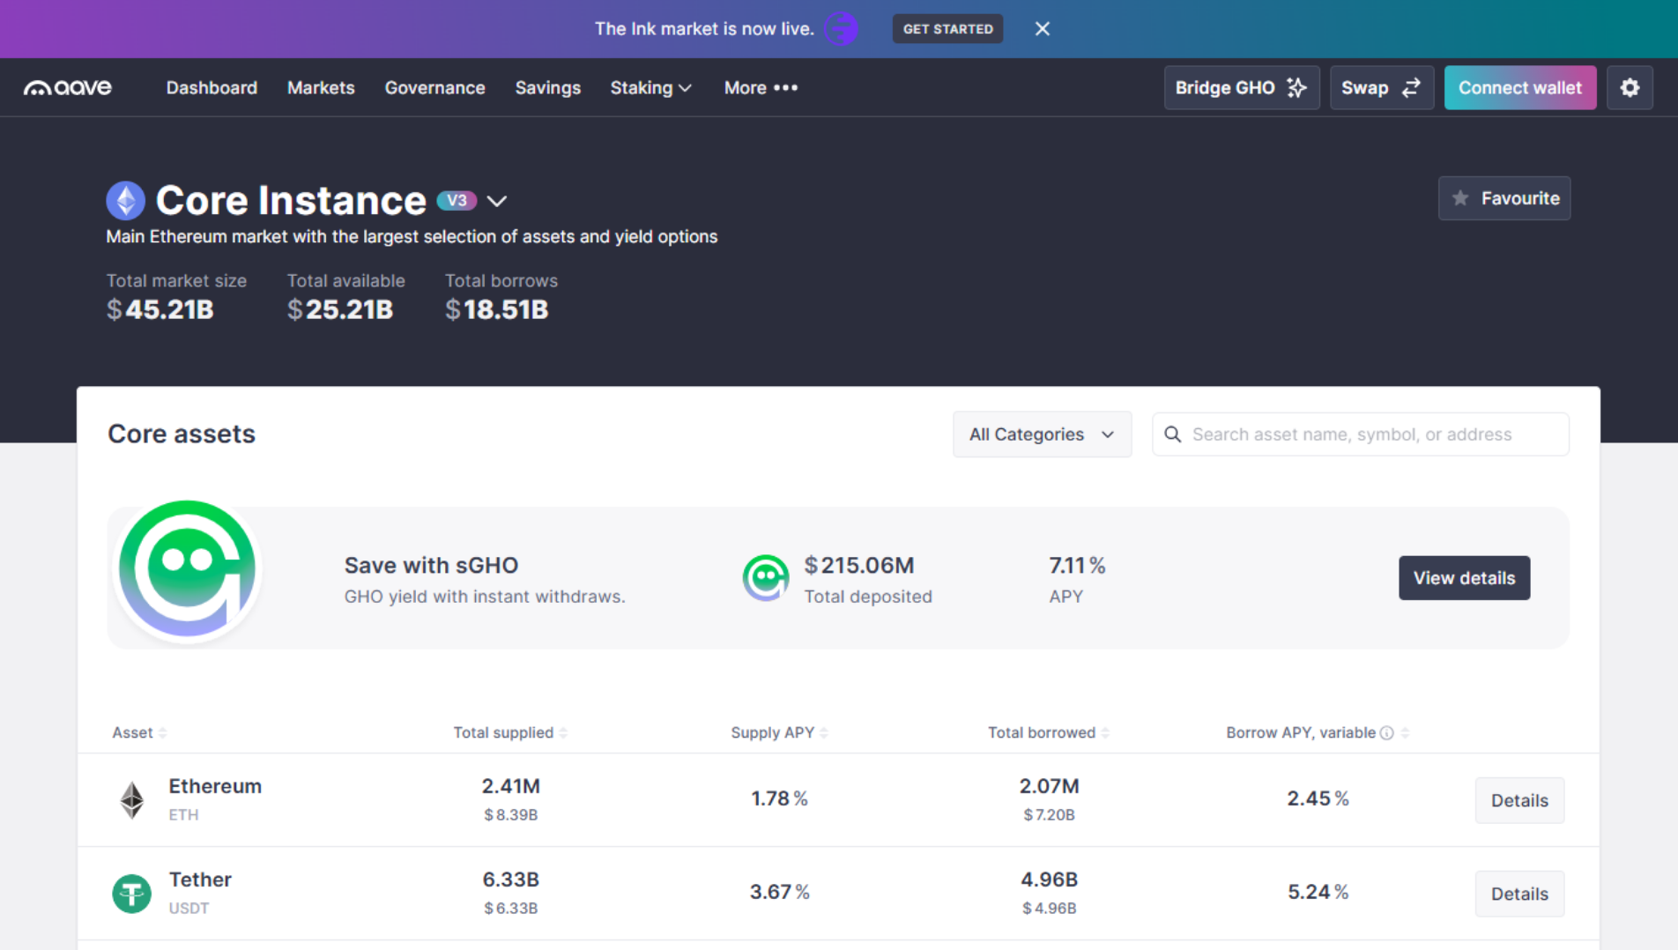Click the Ink market logo in banner
Screen dimensions: 1678x950
(842, 29)
